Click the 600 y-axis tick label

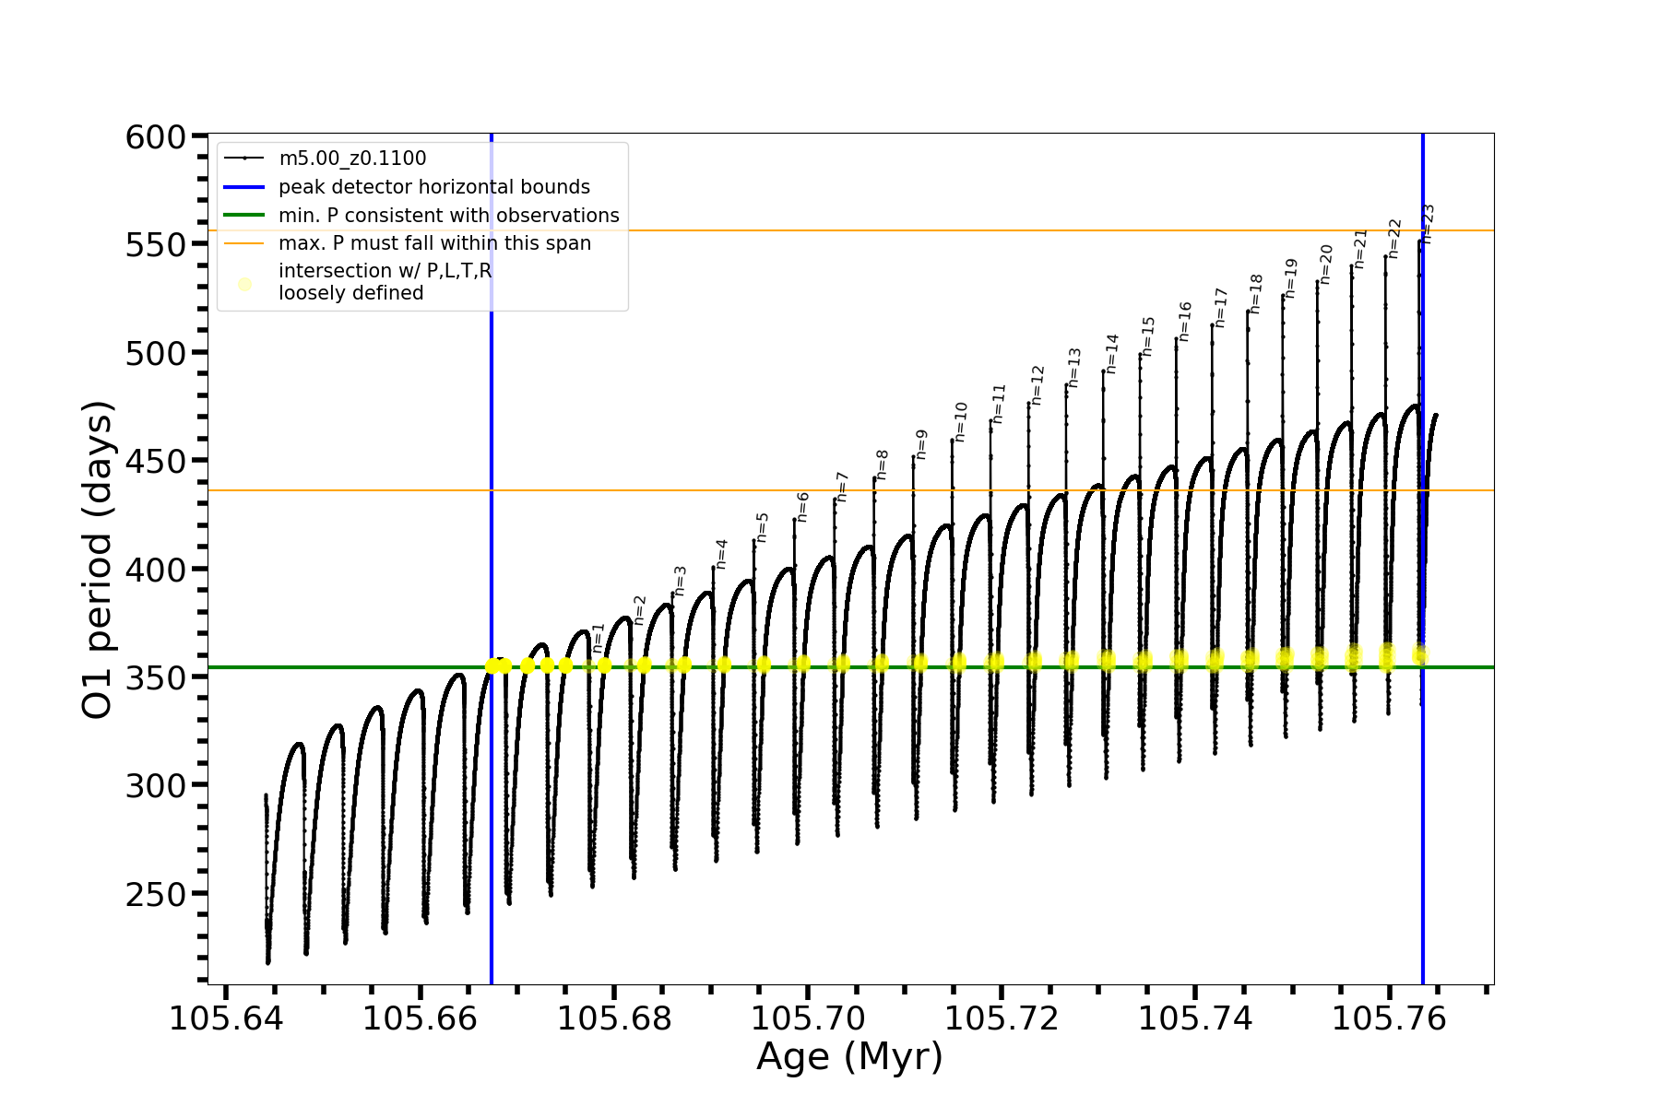tap(156, 136)
